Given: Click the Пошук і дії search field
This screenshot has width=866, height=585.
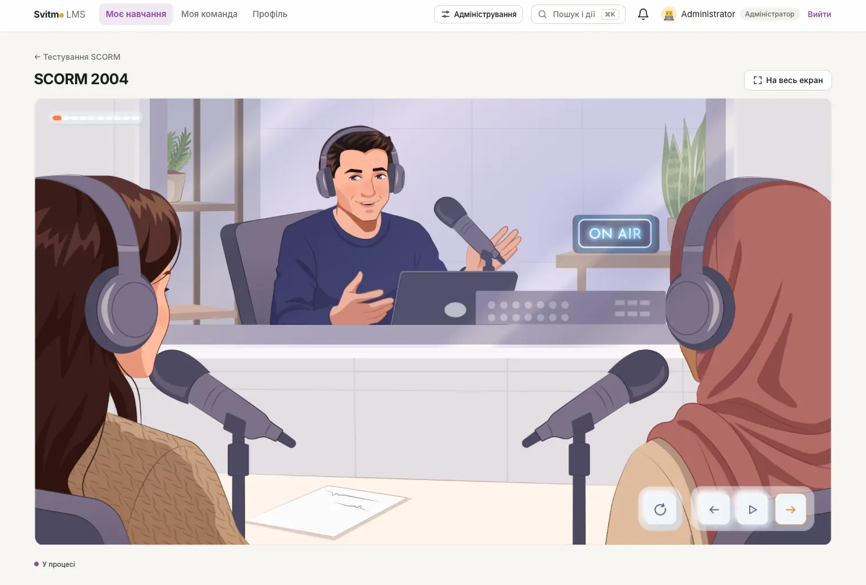Looking at the screenshot, I should [578, 14].
